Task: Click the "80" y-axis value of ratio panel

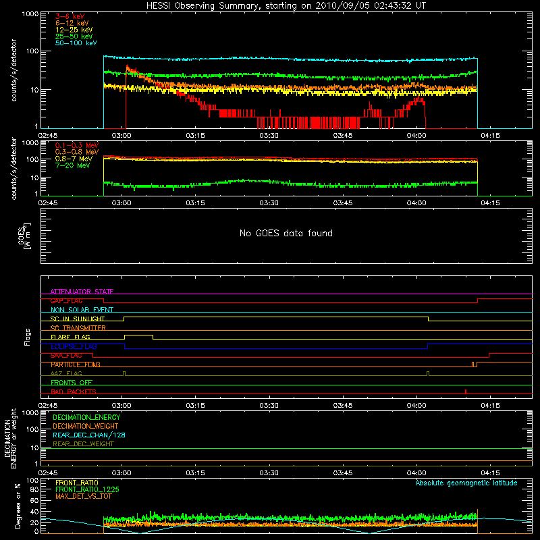Action: (x=34, y=489)
